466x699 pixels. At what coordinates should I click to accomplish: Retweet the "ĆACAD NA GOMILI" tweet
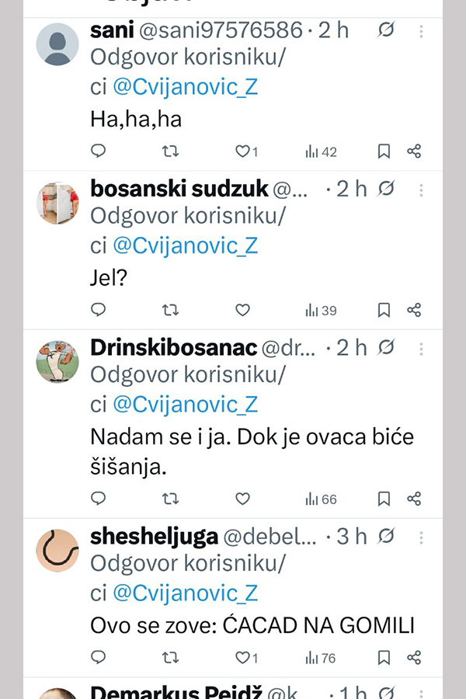pos(170,658)
